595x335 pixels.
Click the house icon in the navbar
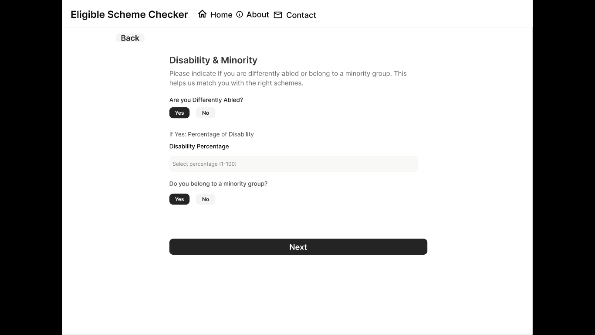click(x=202, y=14)
